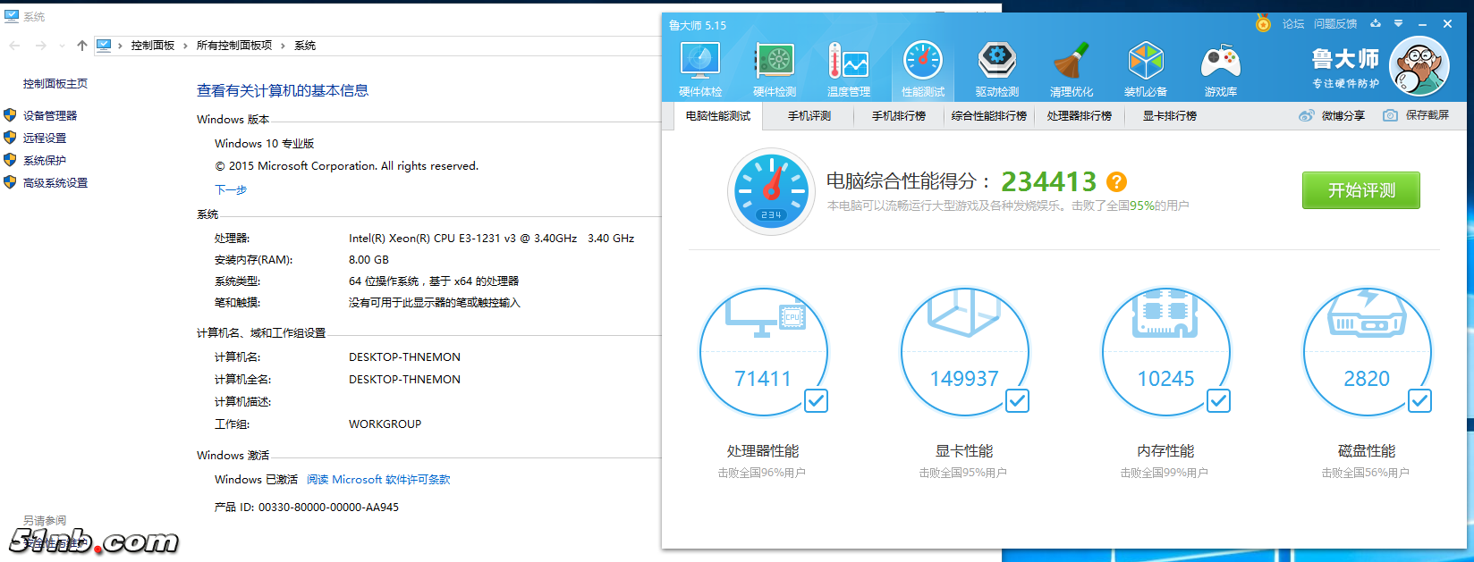Click the orange question mark beside the score
Image resolution: width=1474 pixels, height=562 pixels.
coord(1116,182)
